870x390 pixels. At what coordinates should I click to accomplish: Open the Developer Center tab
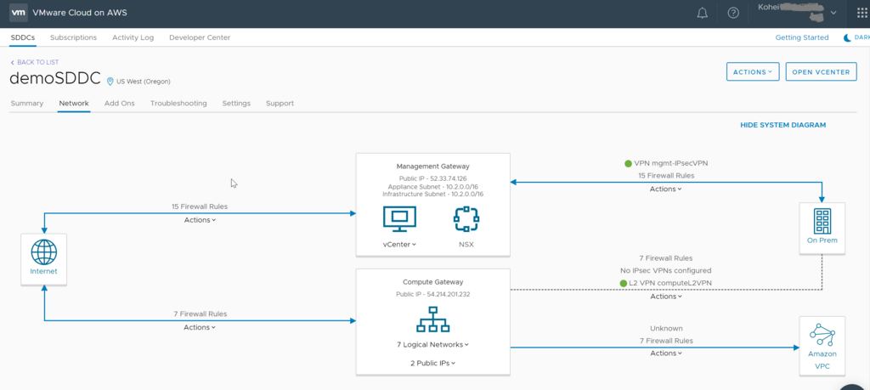200,37
